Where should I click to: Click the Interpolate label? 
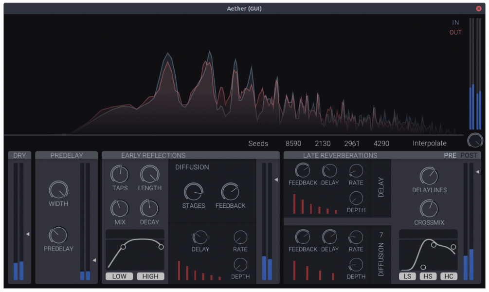430,143
